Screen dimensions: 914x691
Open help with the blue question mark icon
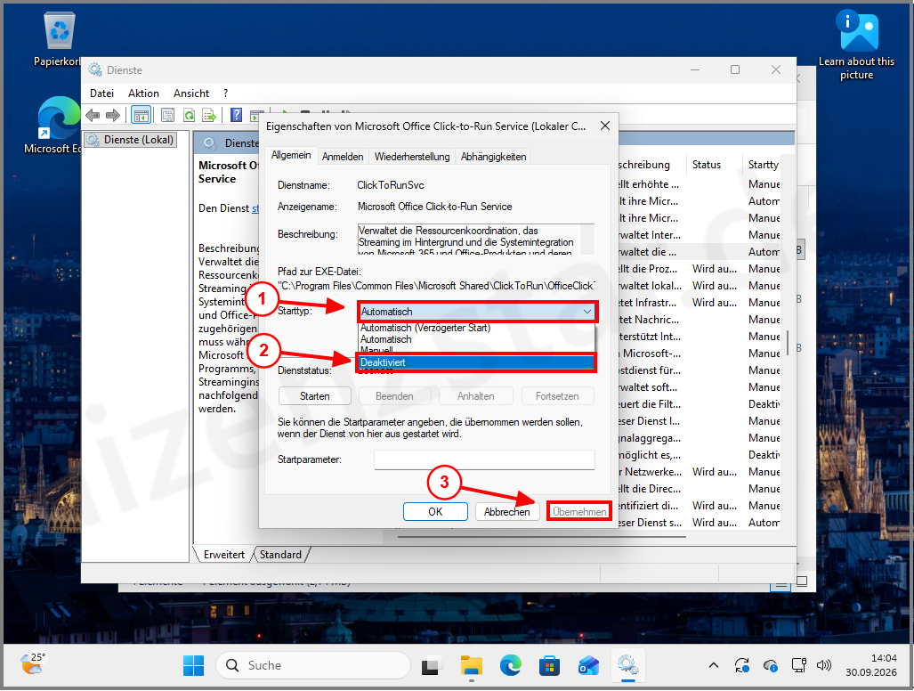[x=236, y=115]
